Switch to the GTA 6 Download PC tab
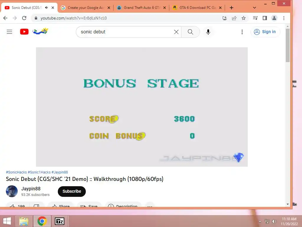 pos(197,8)
